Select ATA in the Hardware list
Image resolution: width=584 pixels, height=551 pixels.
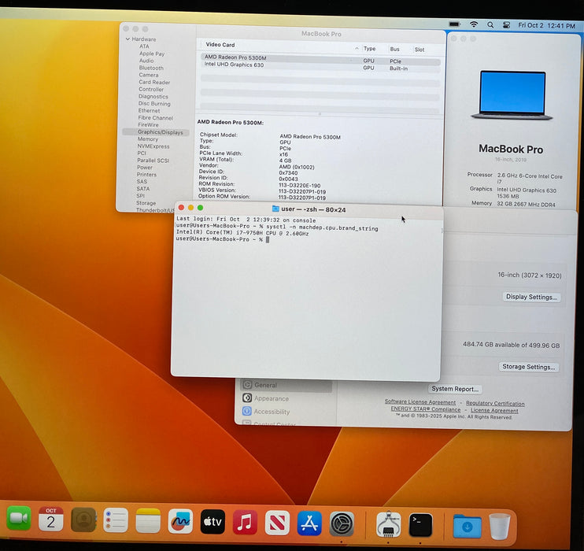click(144, 46)
